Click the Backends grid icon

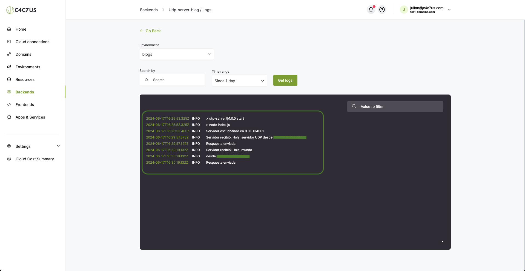[x=9, y=92]
